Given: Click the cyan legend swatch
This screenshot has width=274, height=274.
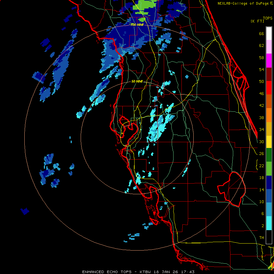Looking at the screenshot, I should [x=269, y=223].
